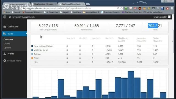The height and width of the screenshot is (99, 176).
Task: Click the Pocket shield extension icon
Action: pos(153,8)
